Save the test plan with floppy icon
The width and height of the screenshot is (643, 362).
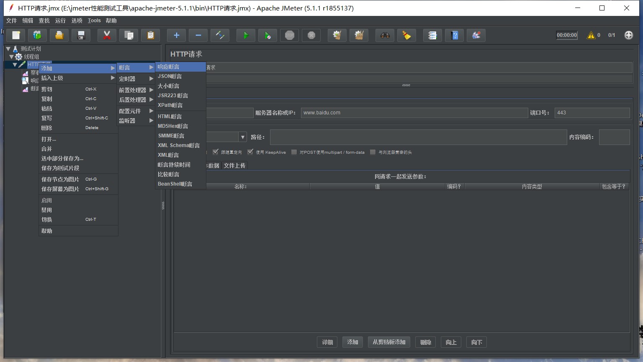coord(81,36)
